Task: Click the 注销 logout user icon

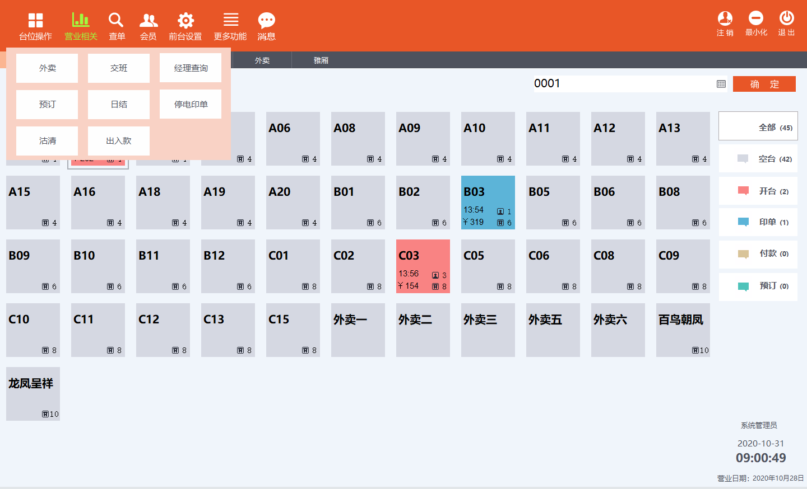Action: click(x=725, y=18)
